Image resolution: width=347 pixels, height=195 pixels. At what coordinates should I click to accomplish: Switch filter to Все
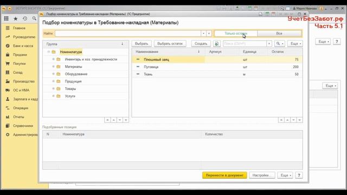click(279, 34)
